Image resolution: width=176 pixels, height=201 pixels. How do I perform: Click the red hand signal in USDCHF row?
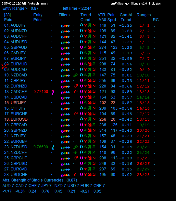(x=76, y=174)
